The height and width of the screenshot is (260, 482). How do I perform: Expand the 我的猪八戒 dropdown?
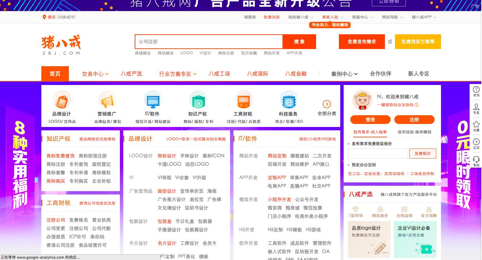click(x=301, y=17)
